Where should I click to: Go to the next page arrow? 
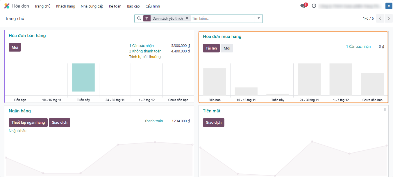(x=389, y=19)
